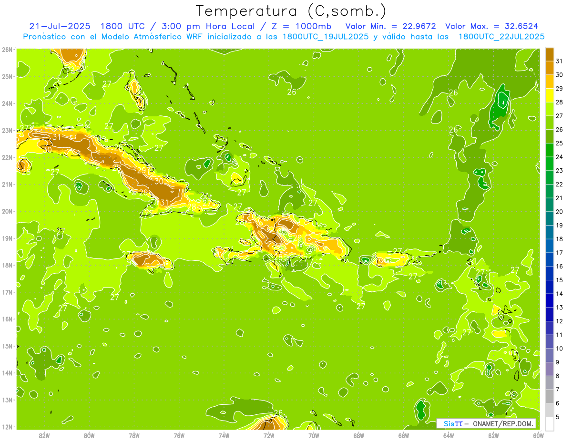Select "Valor Max. = 32.6524" text
Image resolution: width=572 pixels, height=442 pixels.
[x=492, y=26]
